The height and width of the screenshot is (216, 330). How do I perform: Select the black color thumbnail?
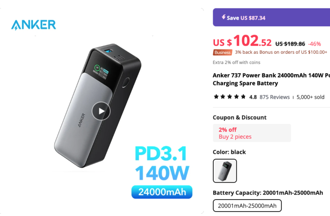(225, 171)
